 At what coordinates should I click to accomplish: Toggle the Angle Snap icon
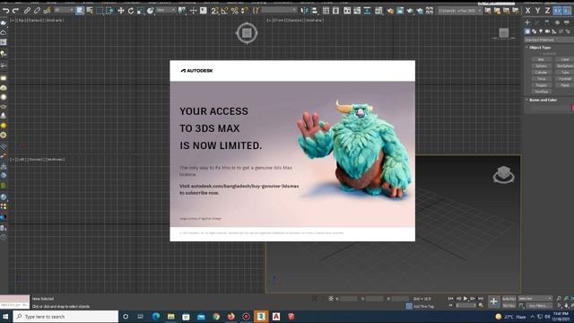[x=224, y=11]
